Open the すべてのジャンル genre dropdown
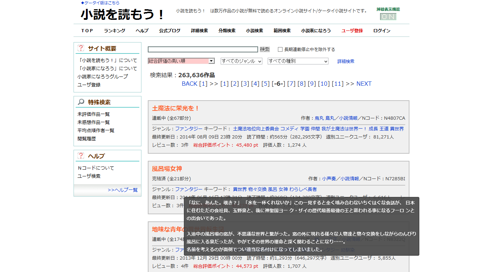Viewport: 483px width, 272px height. tap(241, 61)
